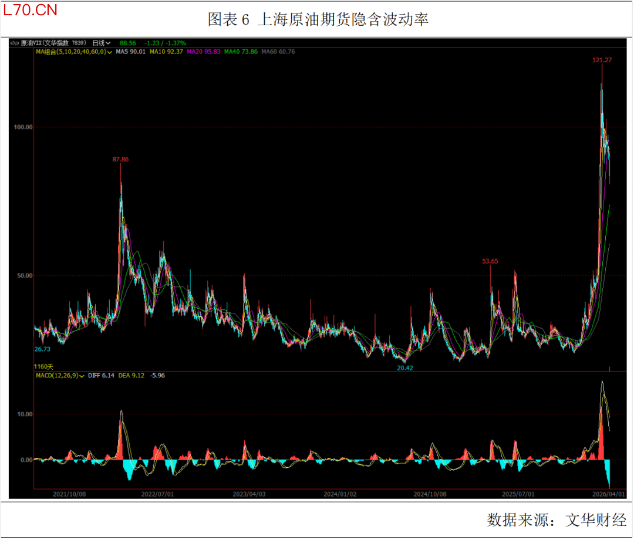
Task: Click the chart title 图表 6 上海原油期货隐含波动率
Action: click(x=318, y=19)
